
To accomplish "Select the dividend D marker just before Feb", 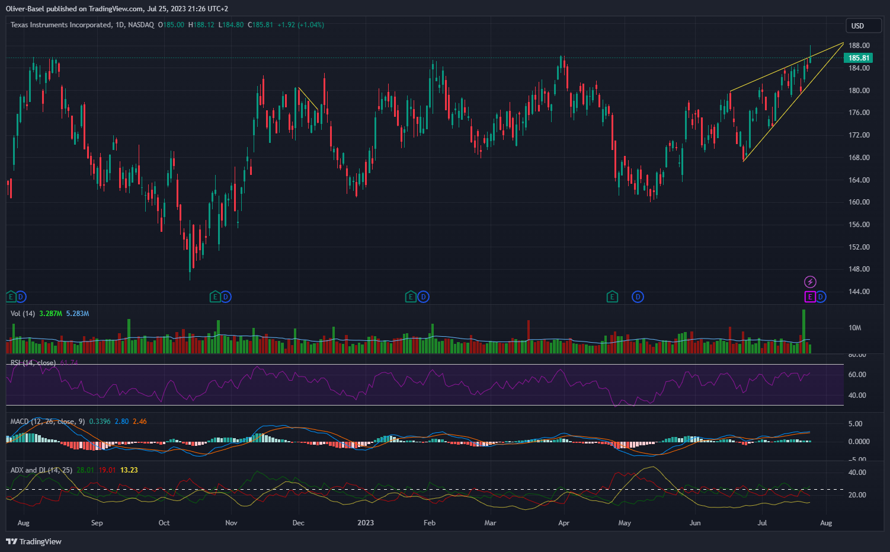I will tap(423, 296).
